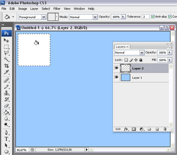Viewport: 177px width, 155px height.
Task: Click the Tolerance input field
Action: coord(146,17)
